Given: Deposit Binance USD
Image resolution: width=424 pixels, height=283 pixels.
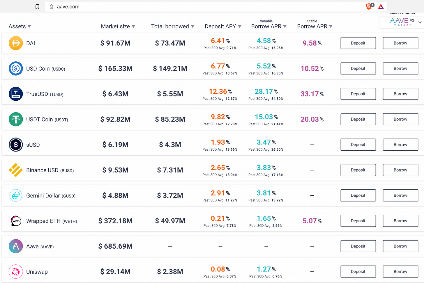Looking at the screenshot, I should pos(358,170).
